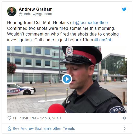Like the tweet with the heart icon
Screen dimensions: 133x134
(x=9, y=118)
